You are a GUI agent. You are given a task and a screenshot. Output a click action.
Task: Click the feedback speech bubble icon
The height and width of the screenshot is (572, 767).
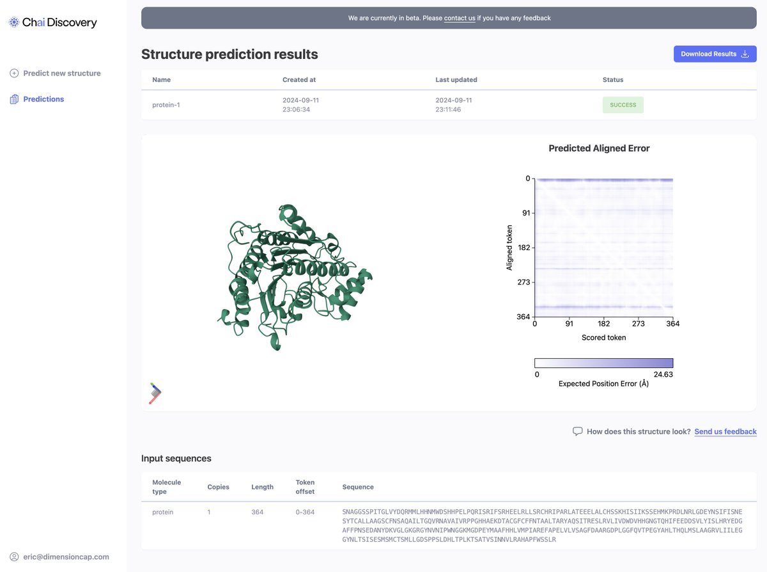(x=577, y=431)
